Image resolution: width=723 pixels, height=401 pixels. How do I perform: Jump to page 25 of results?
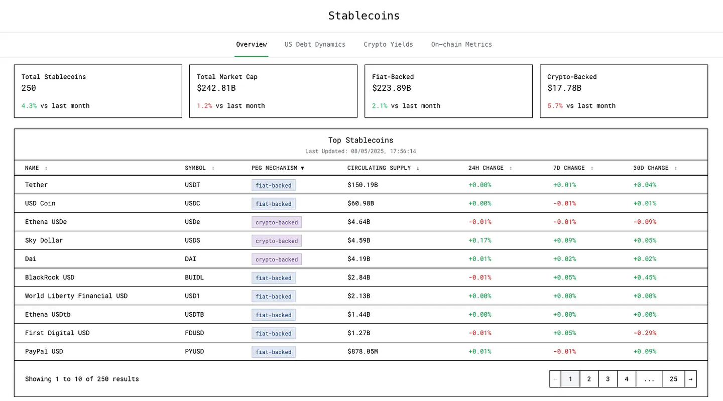(673, 379)
